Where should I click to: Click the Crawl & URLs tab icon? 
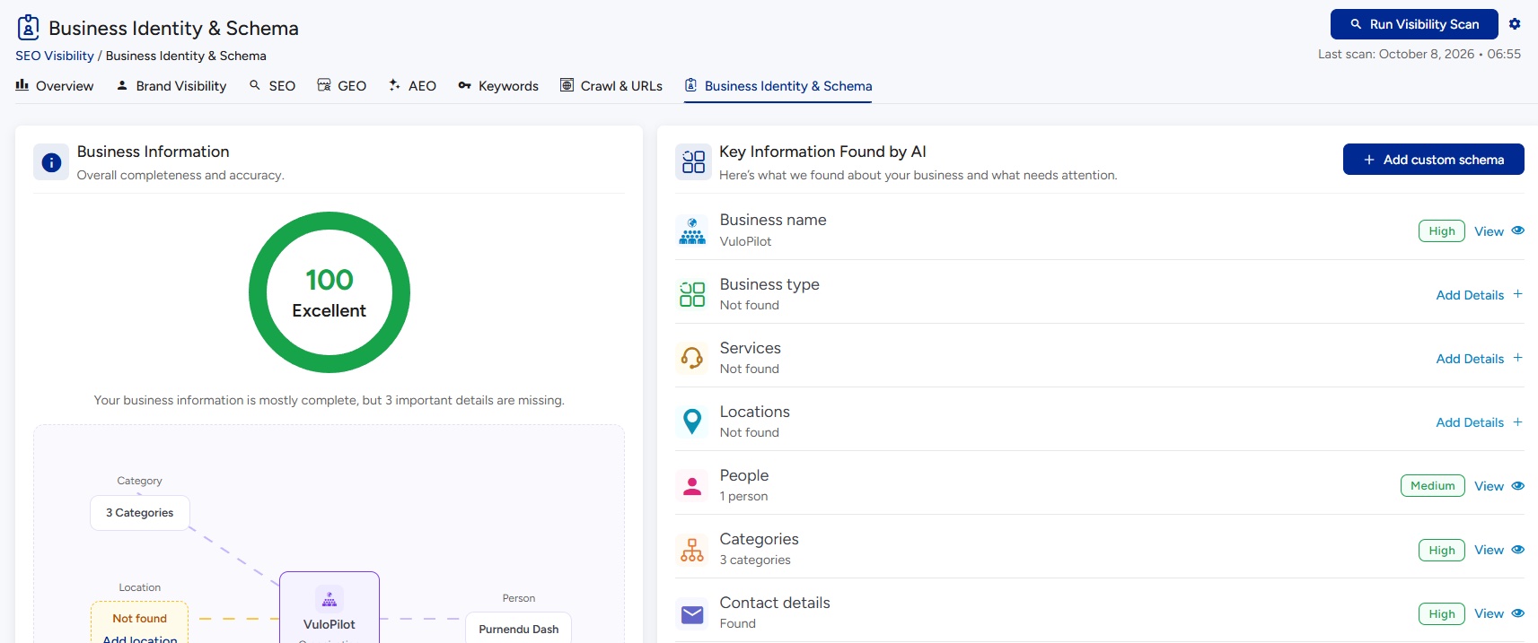click(x=567, y=85)
